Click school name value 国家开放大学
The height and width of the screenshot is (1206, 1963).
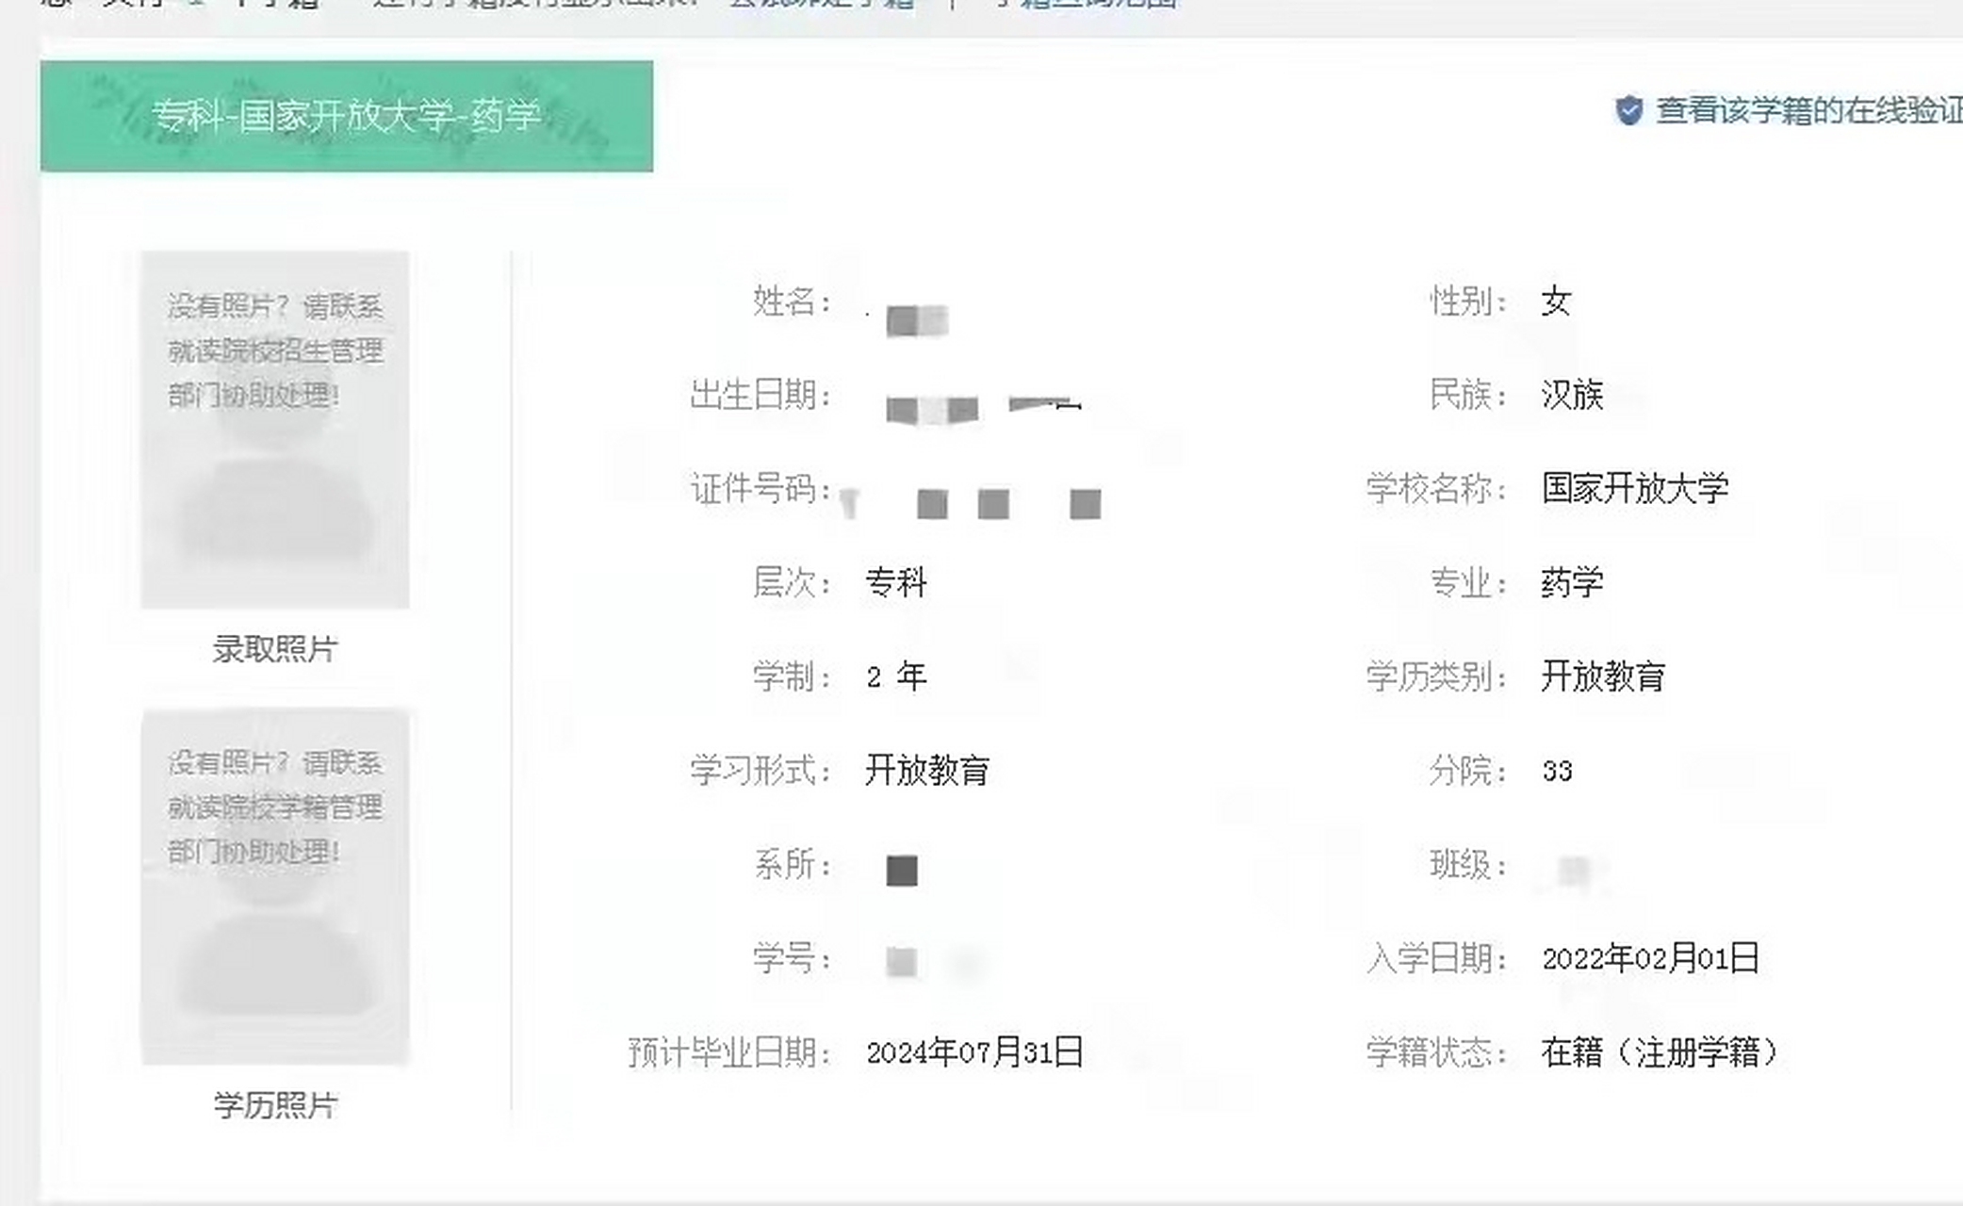coord(1635,488)
